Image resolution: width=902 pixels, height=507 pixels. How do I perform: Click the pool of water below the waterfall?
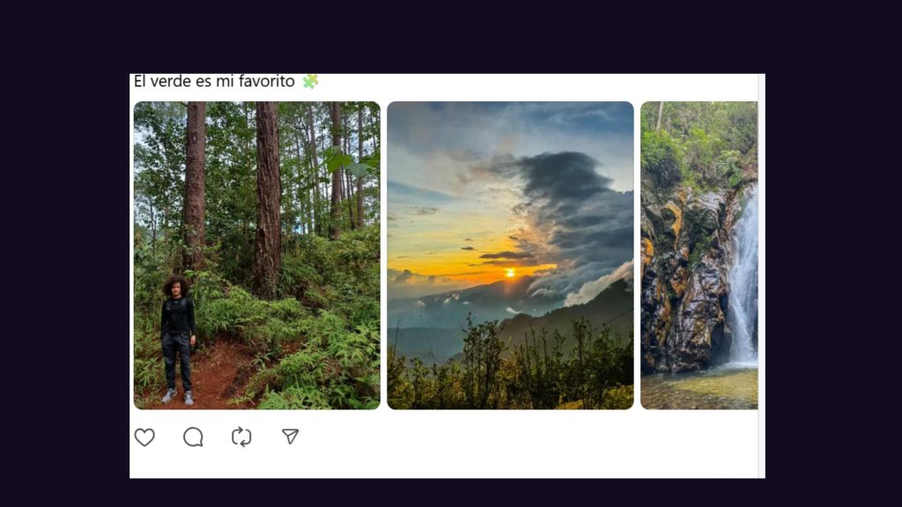pyautogui.click(x=700, y=387)
